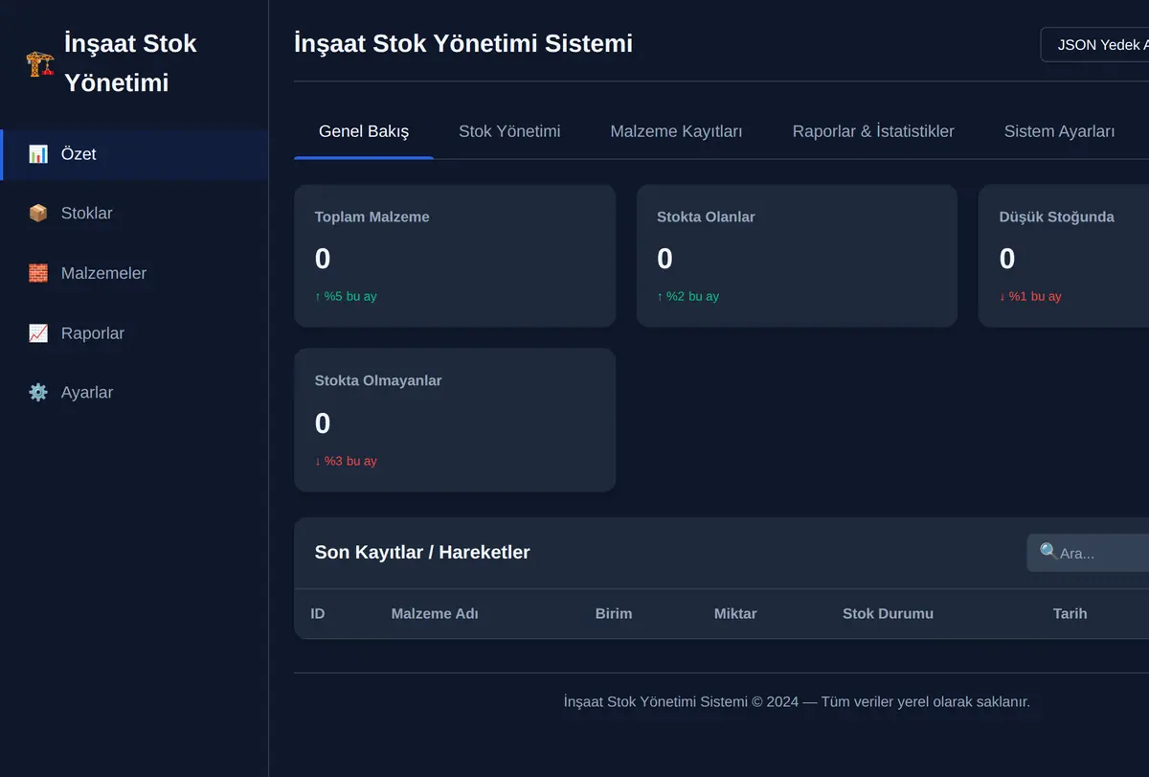
Task: Click the Birim column header
Action: pyautogui.click(x=614, y=613)
